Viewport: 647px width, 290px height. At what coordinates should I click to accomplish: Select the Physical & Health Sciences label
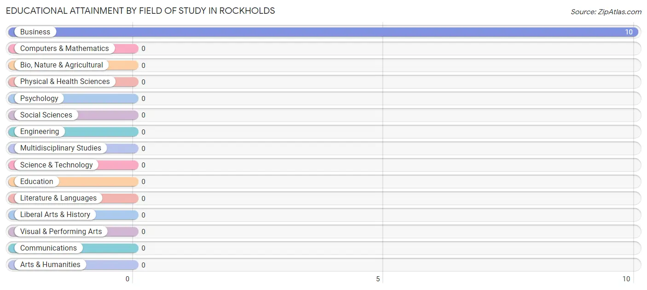point(65,82)
